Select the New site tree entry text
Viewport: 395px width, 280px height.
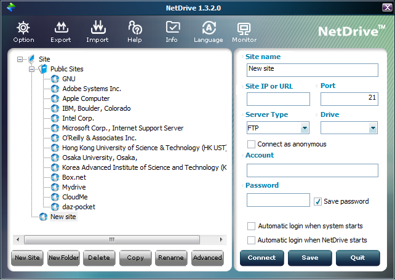[63, 217]
